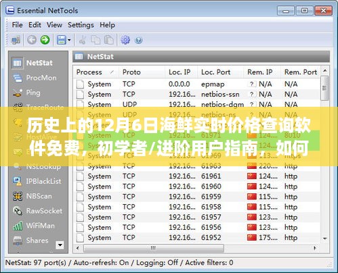
Task: Open the save button dropdown arrow
Action: (x=69, y=40)
